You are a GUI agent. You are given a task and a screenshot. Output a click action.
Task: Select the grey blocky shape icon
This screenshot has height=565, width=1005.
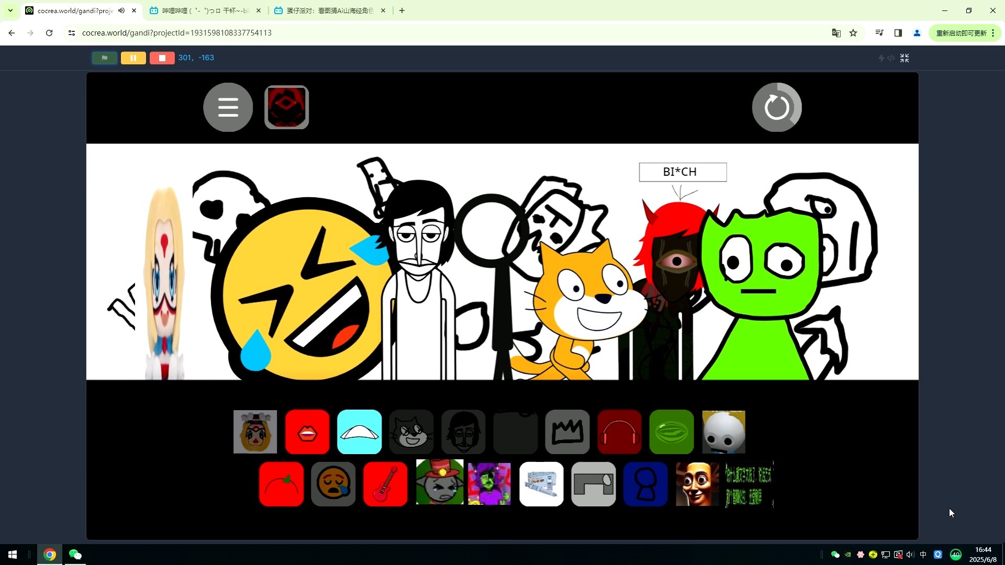point(594,484)
